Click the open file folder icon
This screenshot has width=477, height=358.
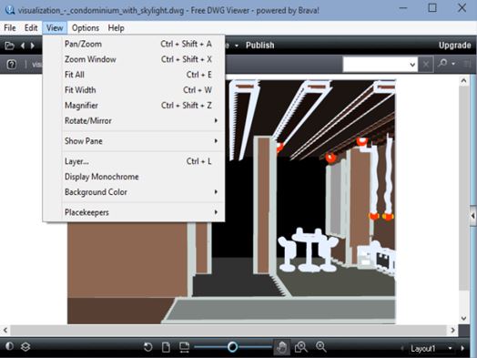coord(9,46)
